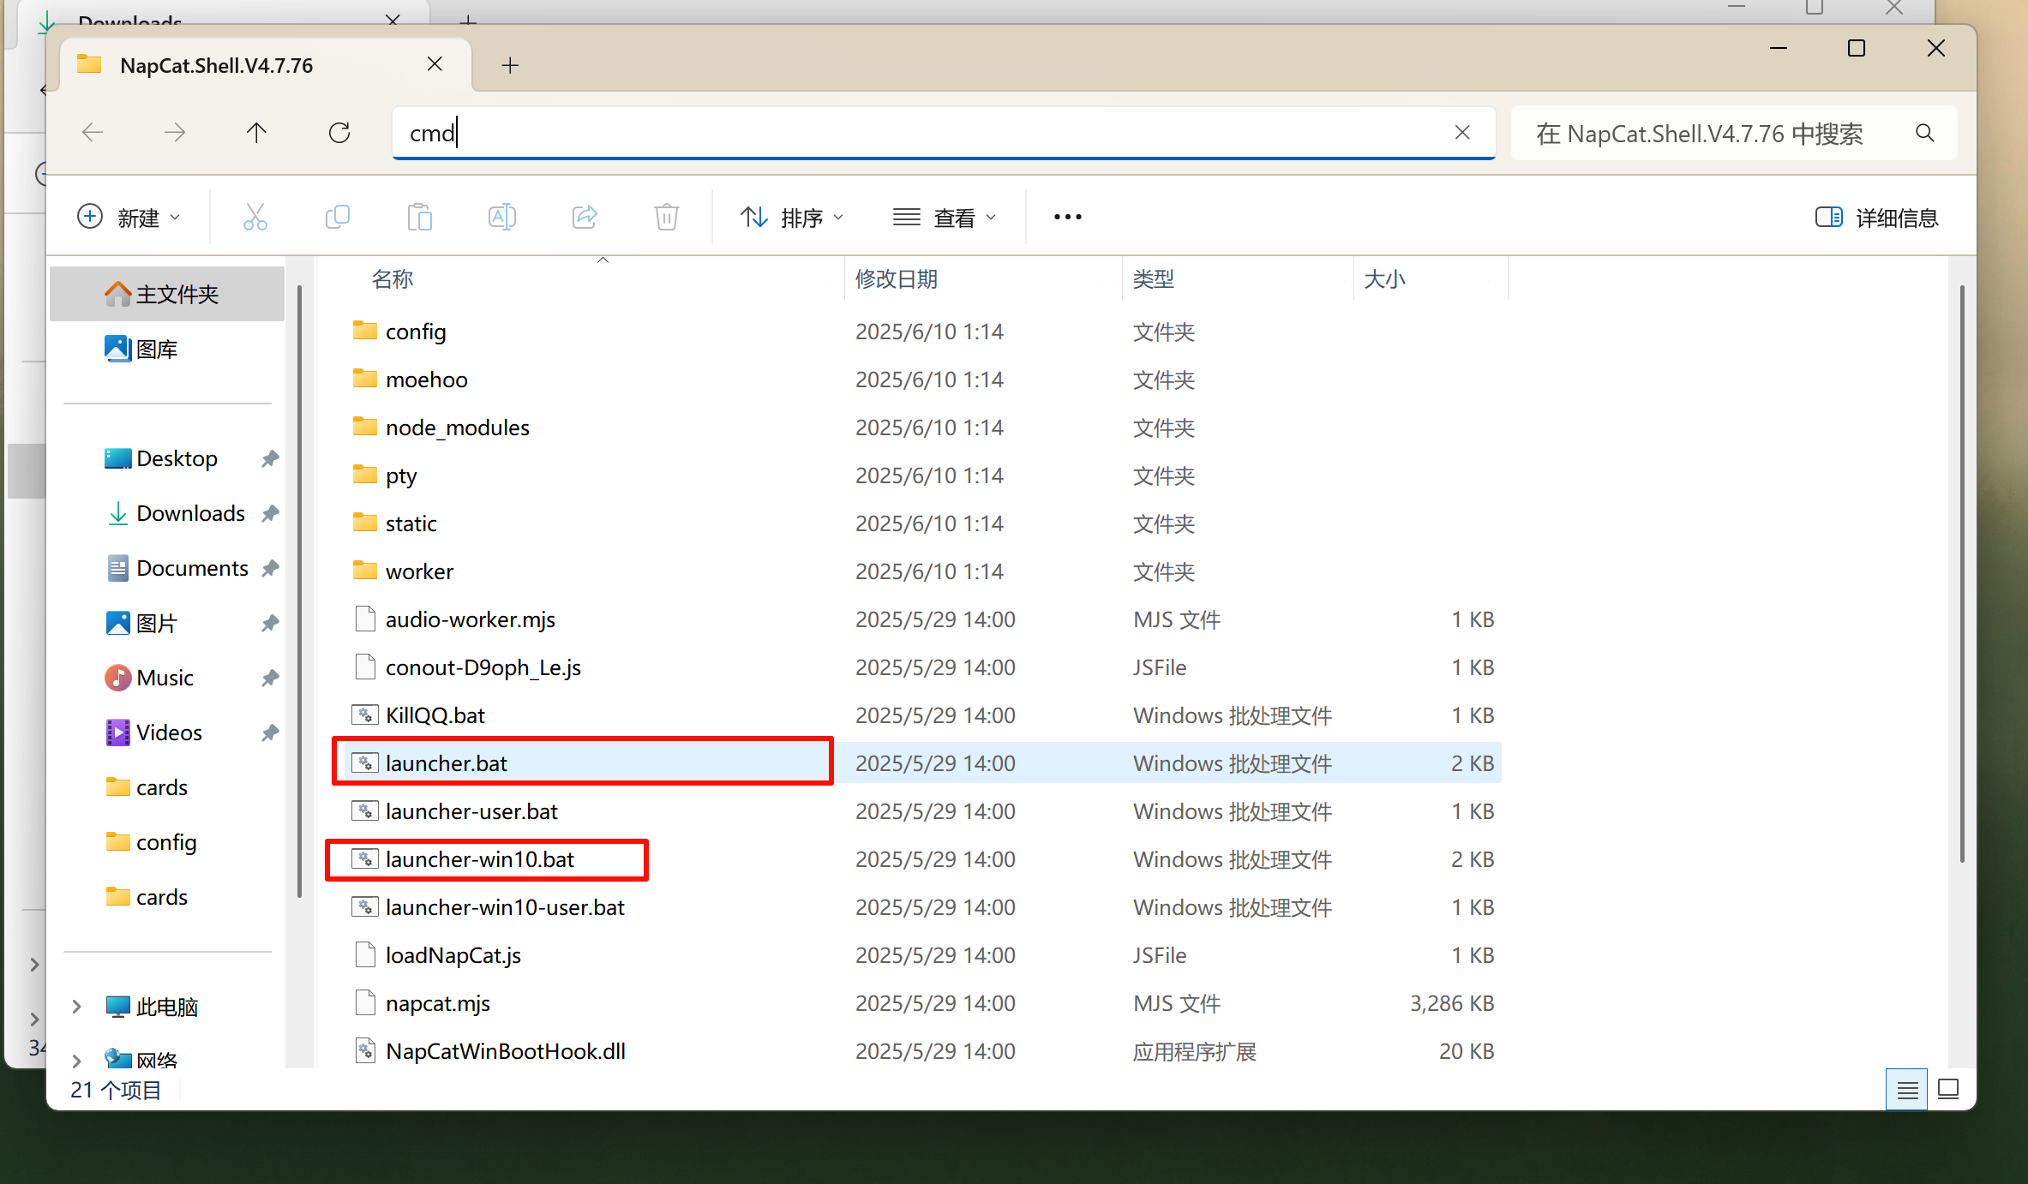This screenshot has width=2028, height=1184.
Task: Open the three-dot more options menu
Action: coord(1067,218)
